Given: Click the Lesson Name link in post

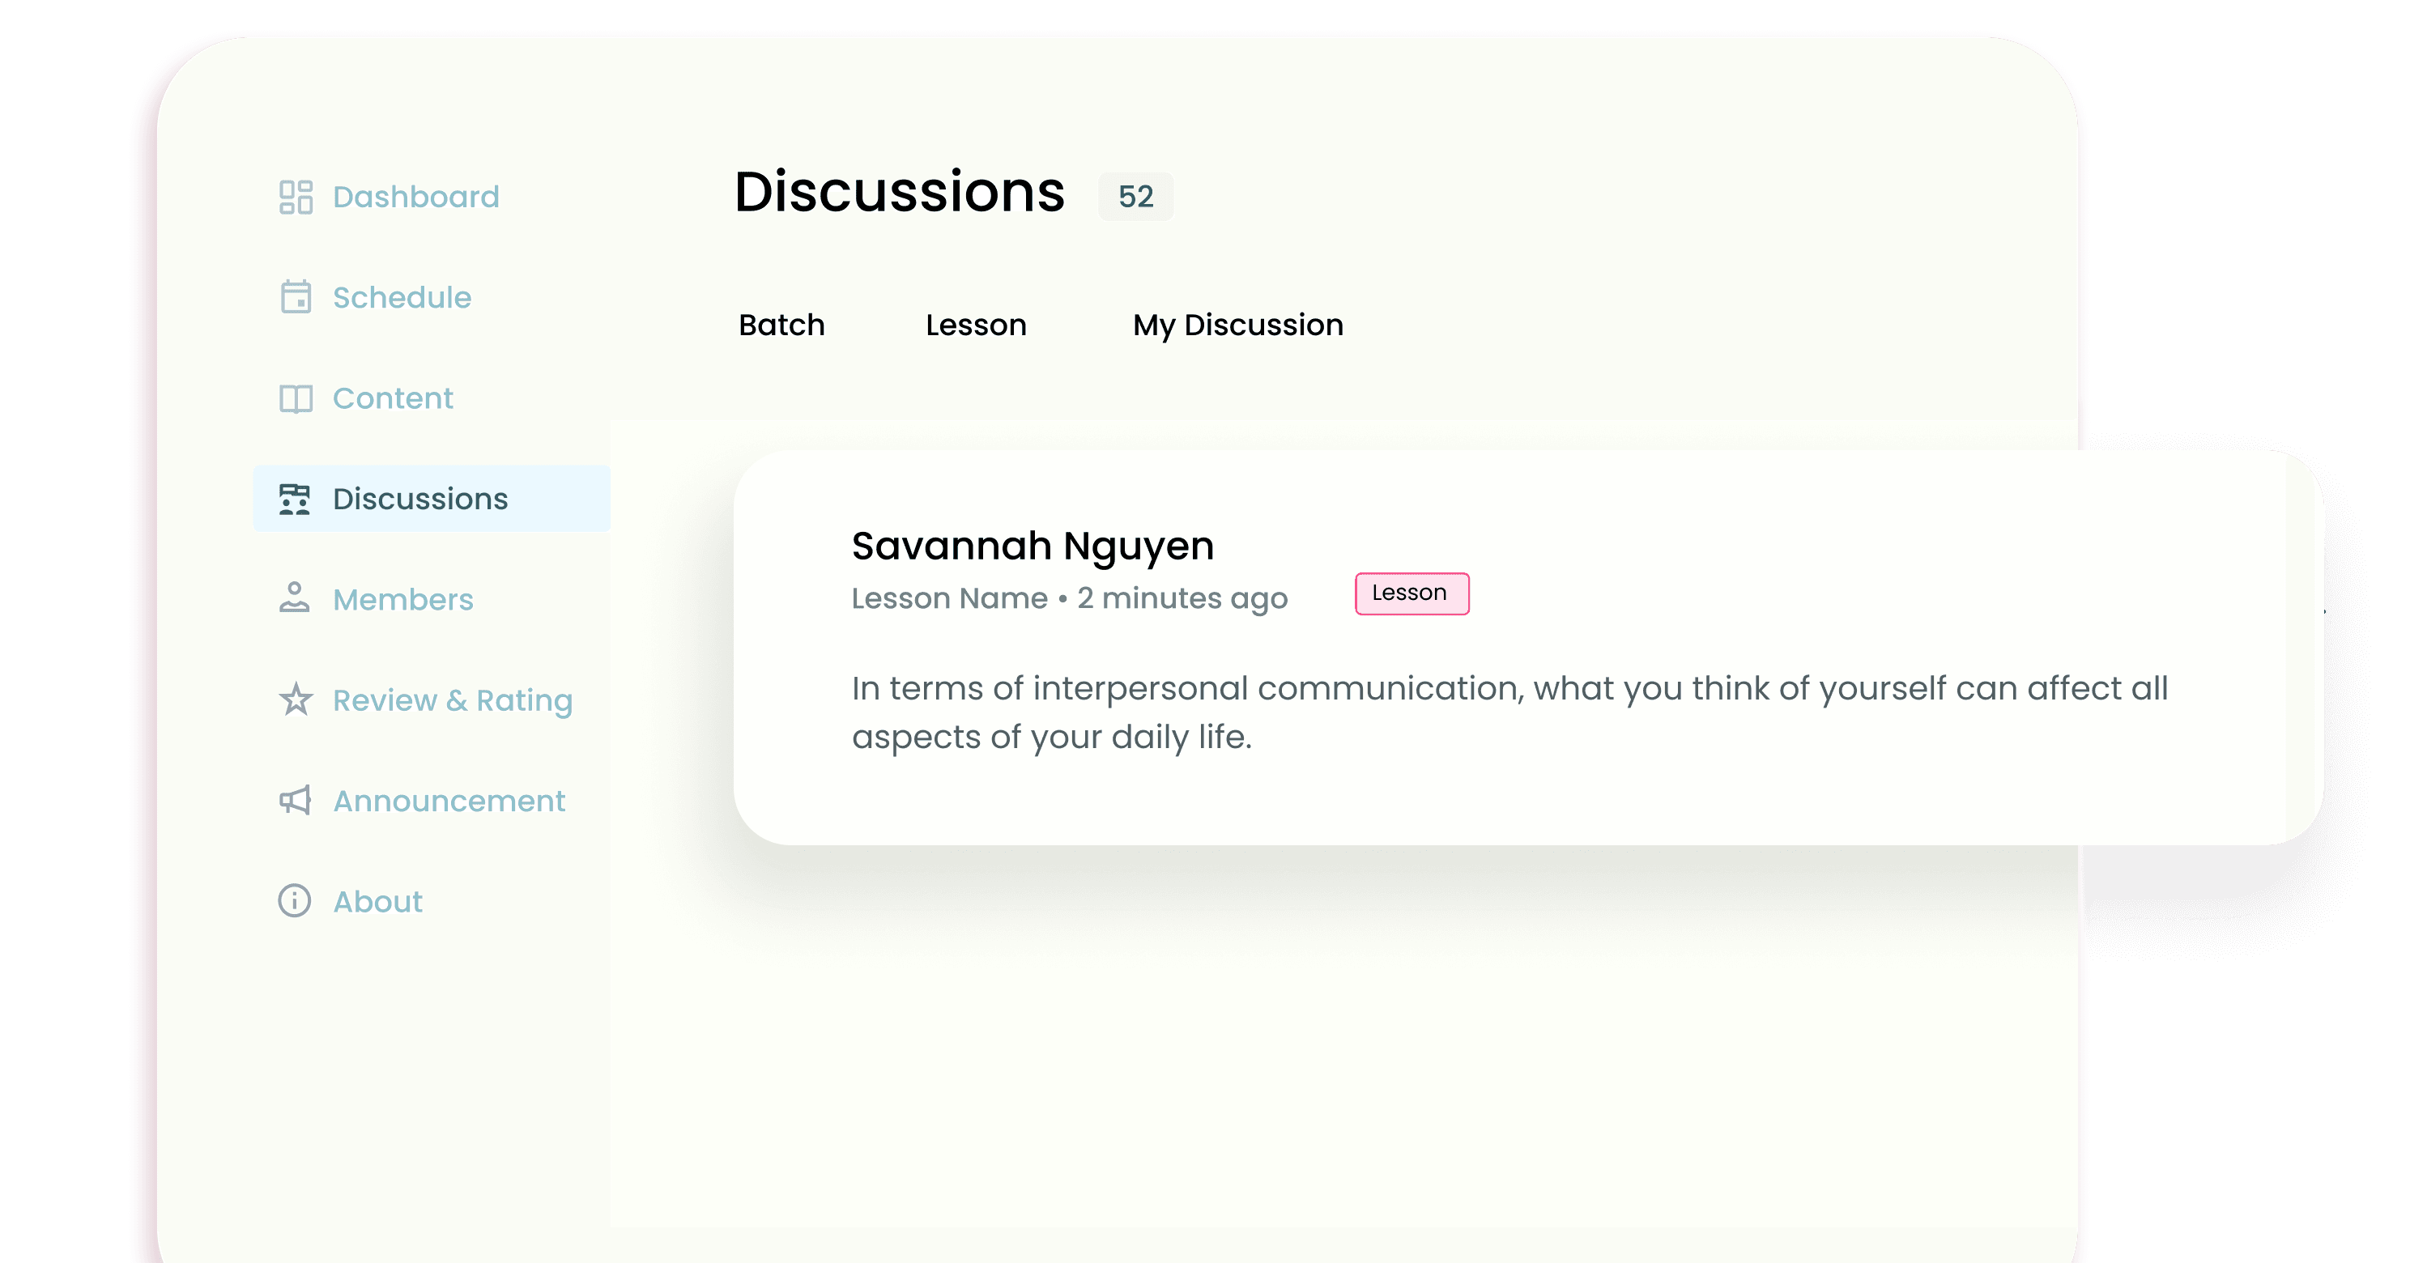Looking at the screenshot, I should pos(948,597).
